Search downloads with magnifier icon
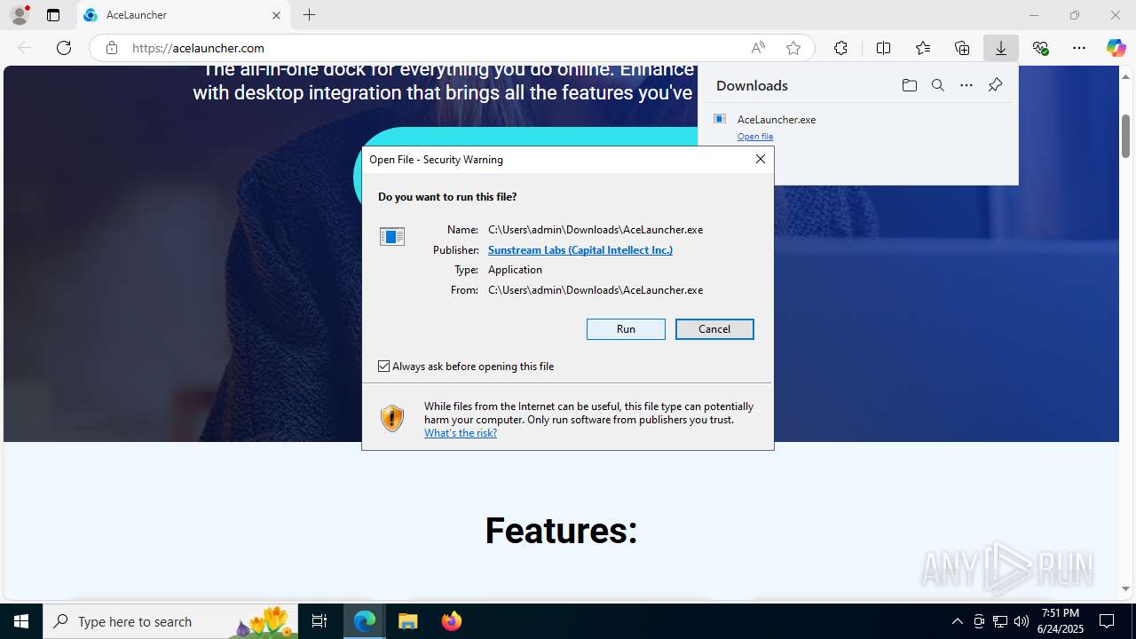The width and height of the screenshot is (1136, 639). [x=937, y=85]
